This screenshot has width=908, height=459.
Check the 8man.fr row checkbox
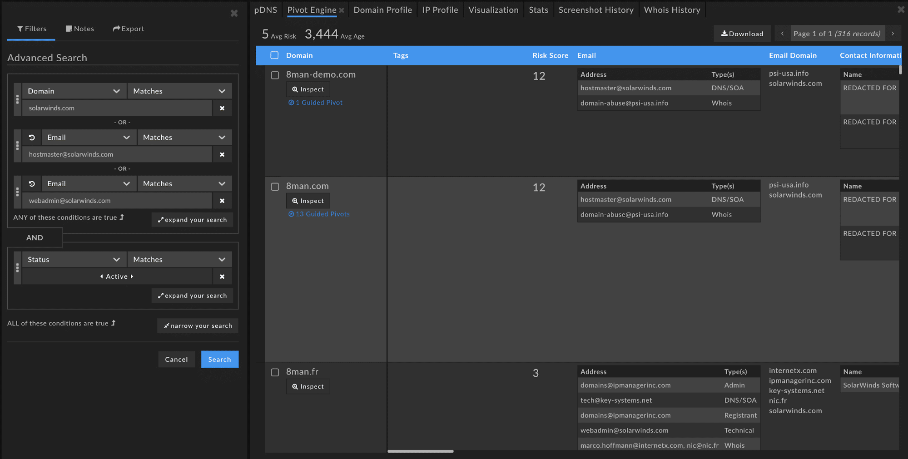point(275,372)
